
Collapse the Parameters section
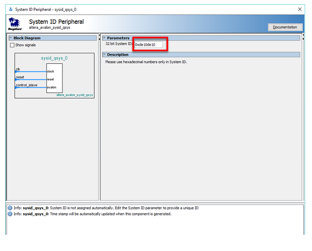coord(104,38)
